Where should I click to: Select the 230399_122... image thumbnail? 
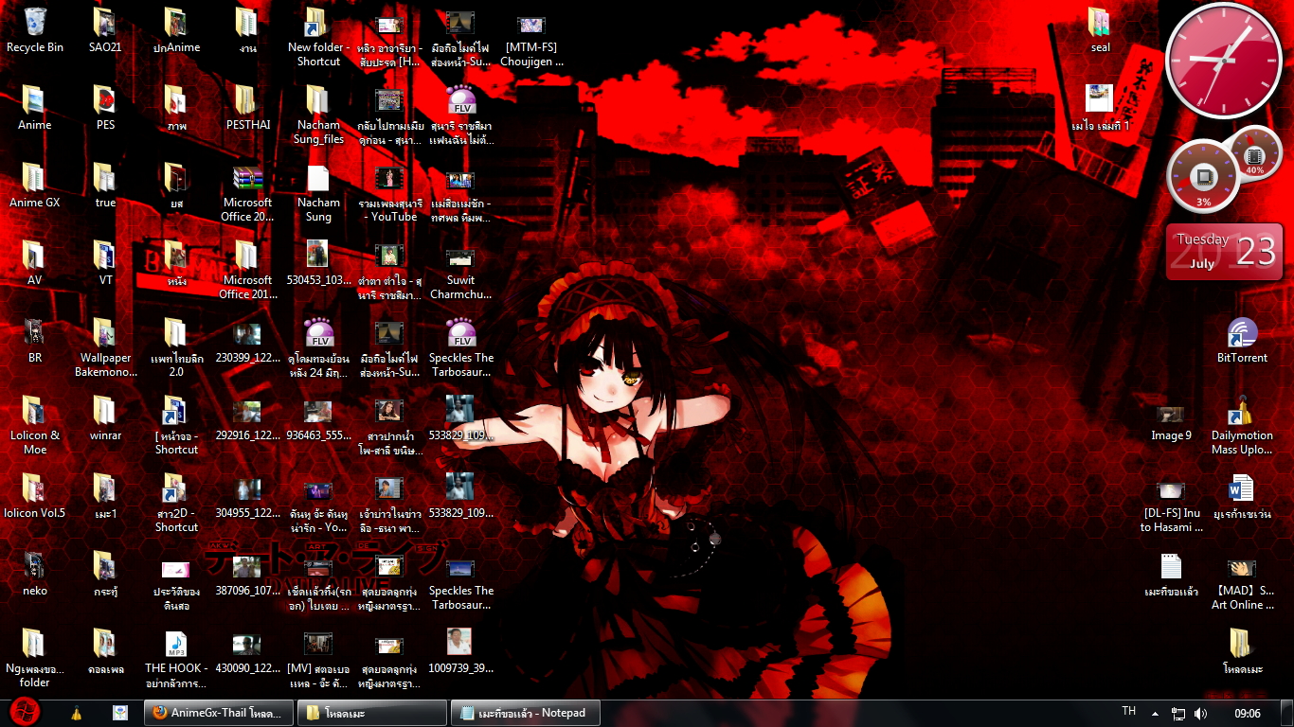click(248, 341)
